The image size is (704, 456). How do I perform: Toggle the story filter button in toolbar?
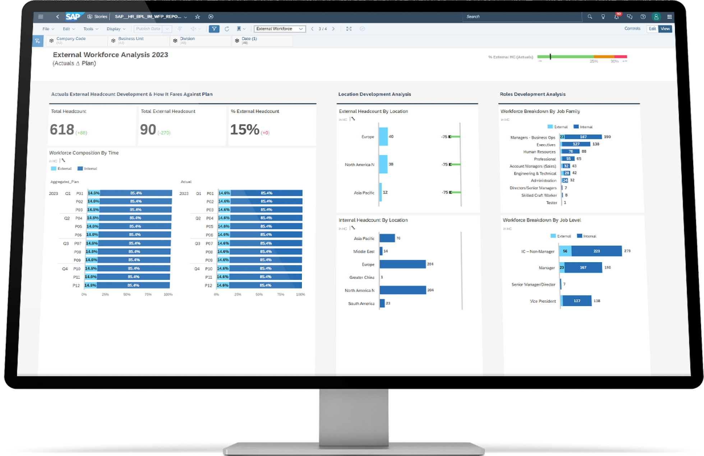(214, 29)
